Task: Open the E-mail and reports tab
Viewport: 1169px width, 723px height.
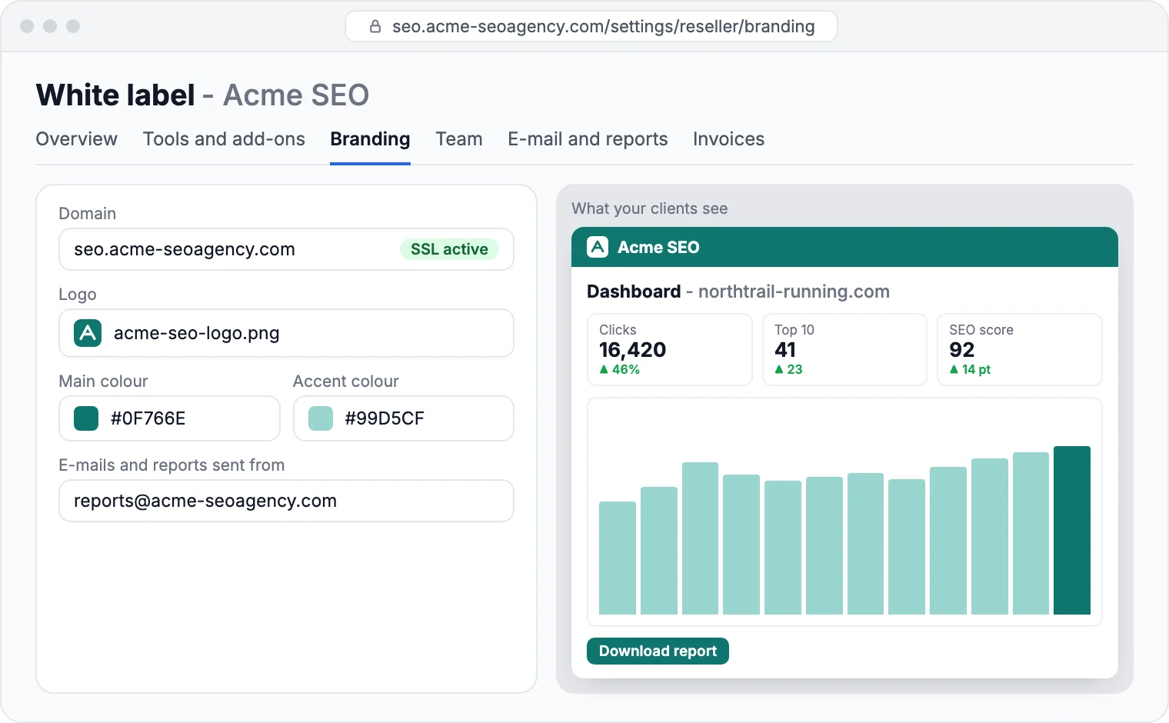Action: pyautogui.click(x=588, y=139)
